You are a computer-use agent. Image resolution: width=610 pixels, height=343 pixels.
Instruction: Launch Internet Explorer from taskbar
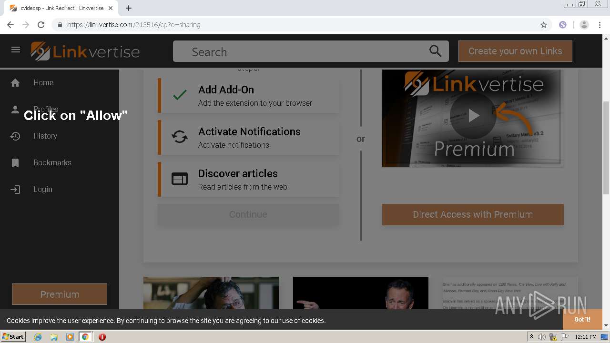pos(38,337)
